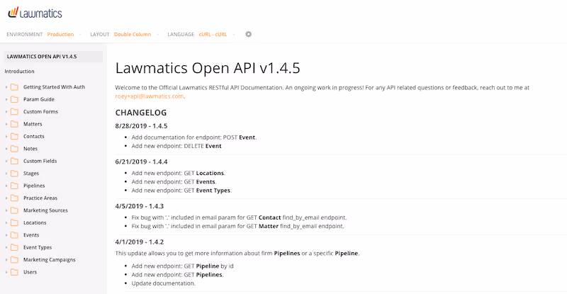Open the Marketing Sources section
The height and width of the screenshot is (294, 567).
45,210
